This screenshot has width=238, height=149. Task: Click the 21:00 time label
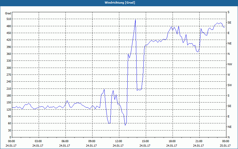[199, 141]
